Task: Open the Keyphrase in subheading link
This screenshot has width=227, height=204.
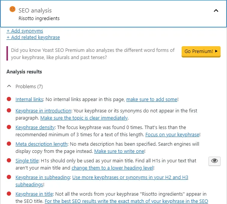Action: (x=43, y=178)
